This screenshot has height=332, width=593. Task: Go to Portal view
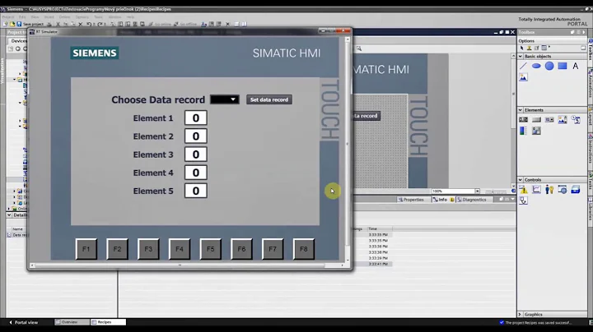(23, 323)
